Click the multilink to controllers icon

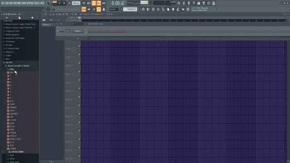[104, 9]
